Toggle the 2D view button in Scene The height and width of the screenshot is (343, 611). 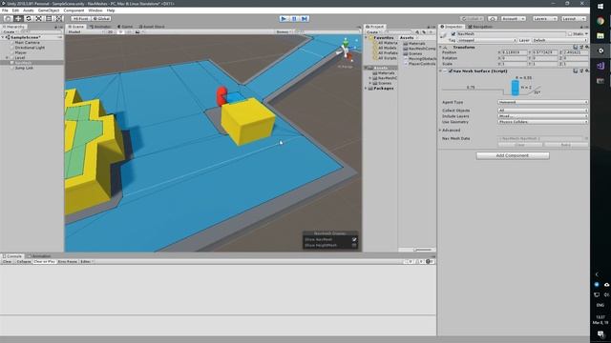[x=111, y=31]
